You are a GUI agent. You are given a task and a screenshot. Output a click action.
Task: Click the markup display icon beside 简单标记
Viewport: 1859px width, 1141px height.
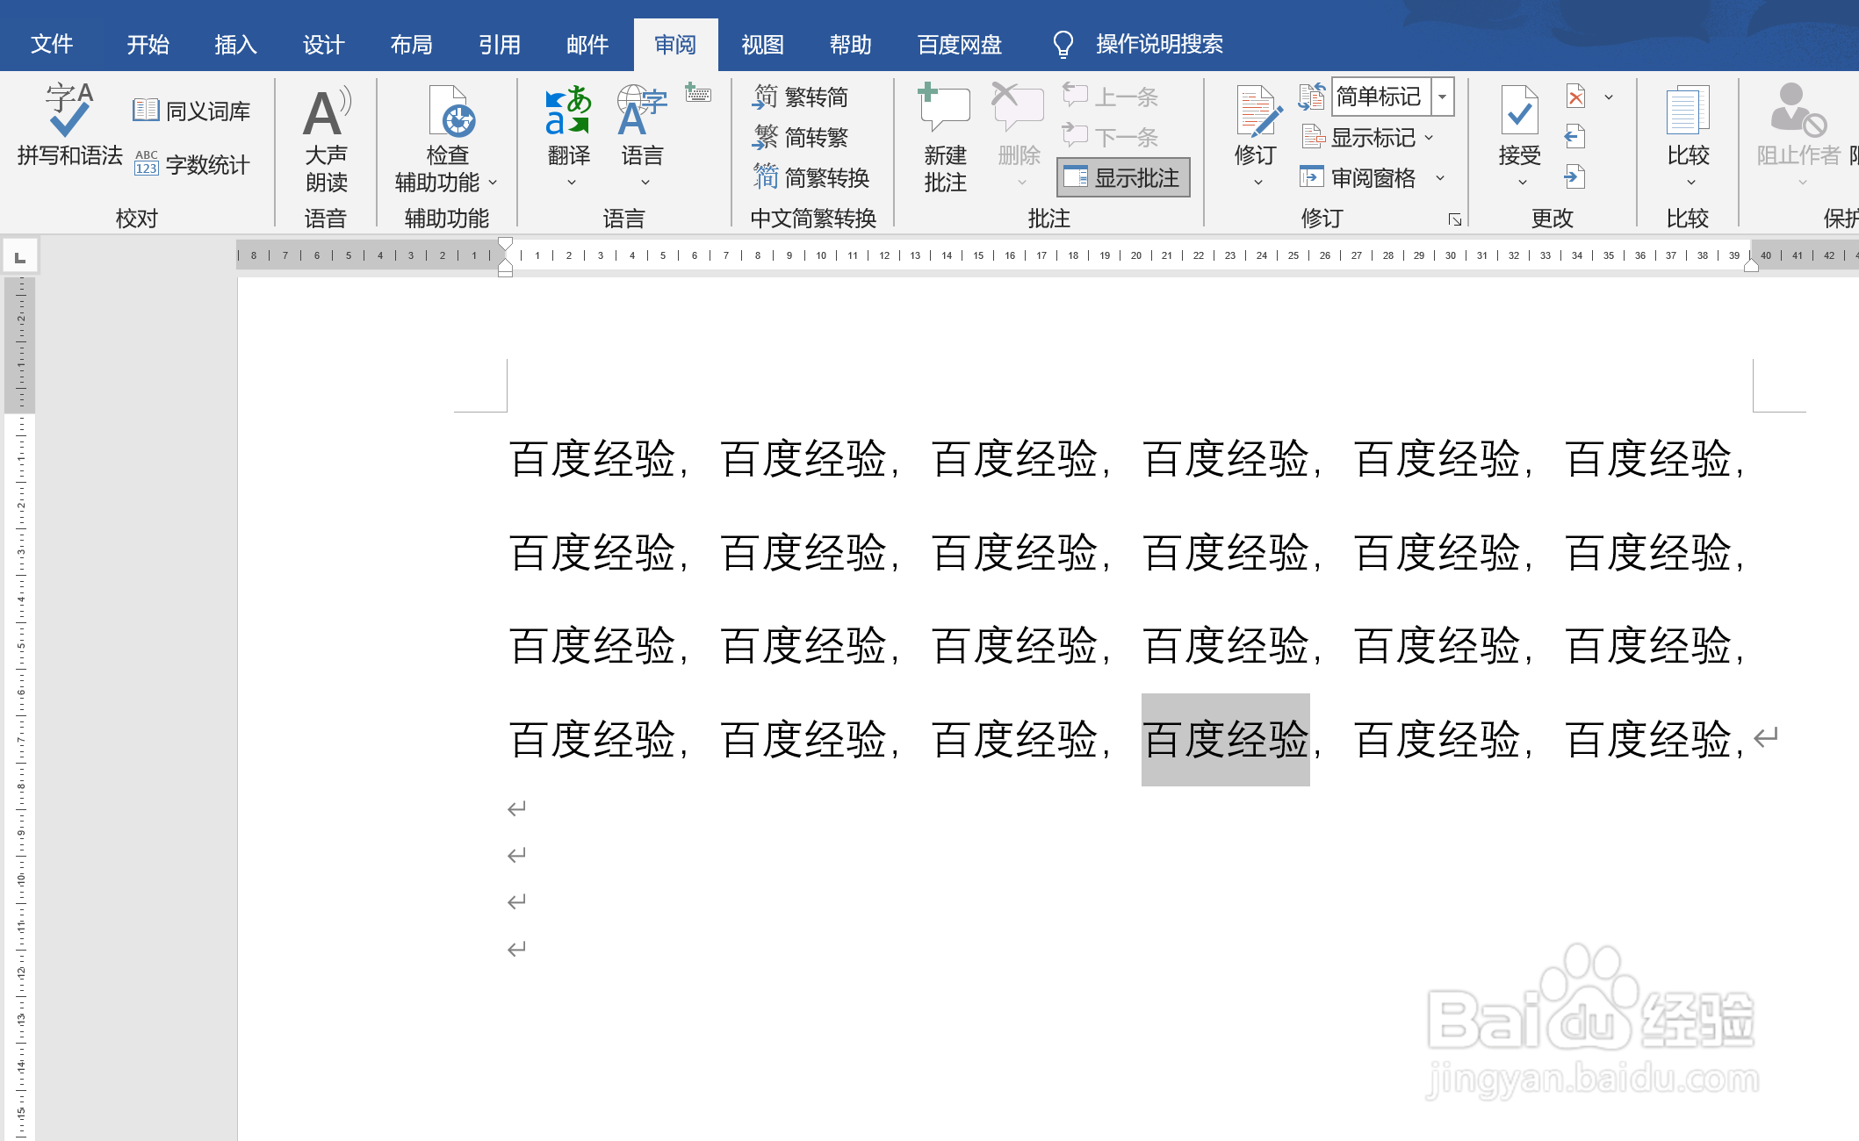click(x=1312, y=97)
